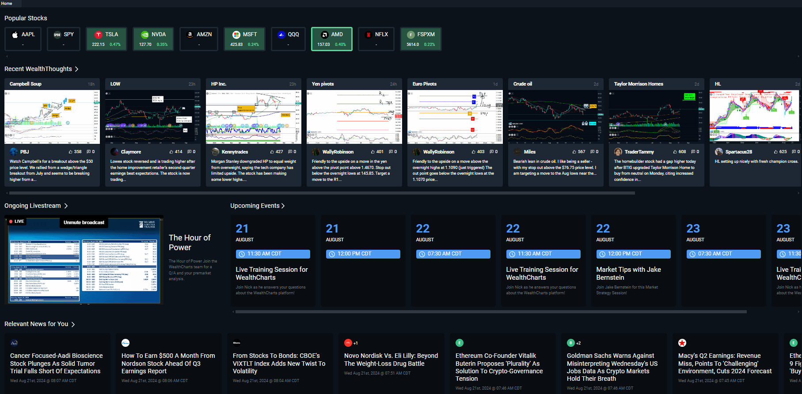Viewport: 802px width, 394px height.
Task: Open the Yen pivots chart thumbnail
Action: click(x=354, y=117)
